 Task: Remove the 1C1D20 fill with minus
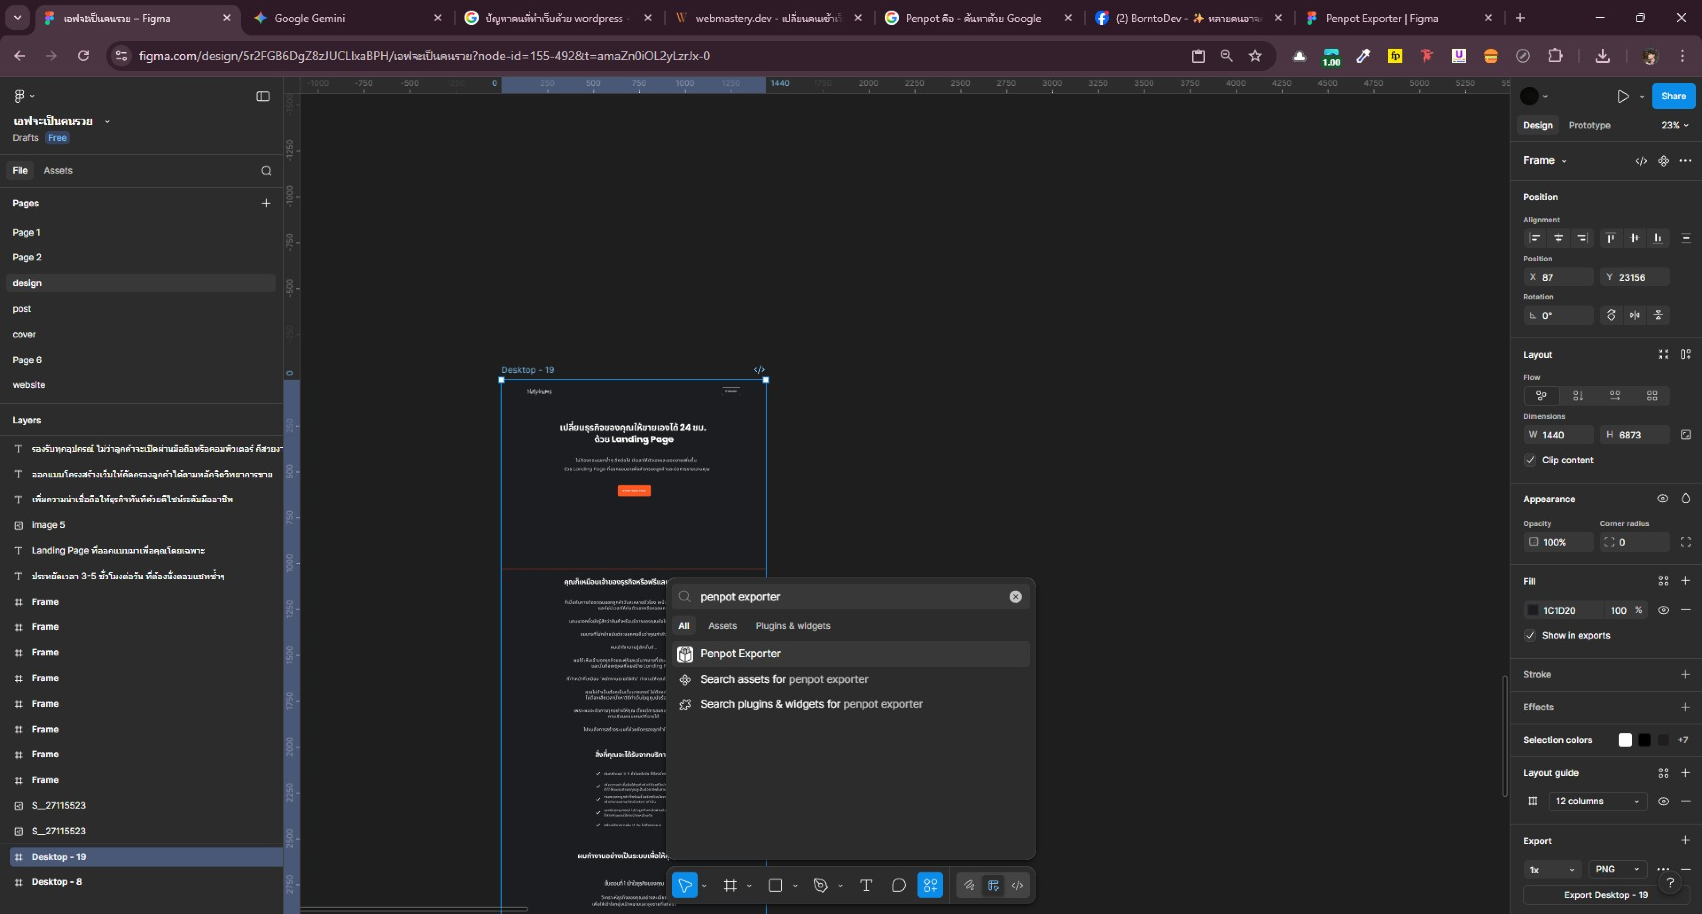1686,610
